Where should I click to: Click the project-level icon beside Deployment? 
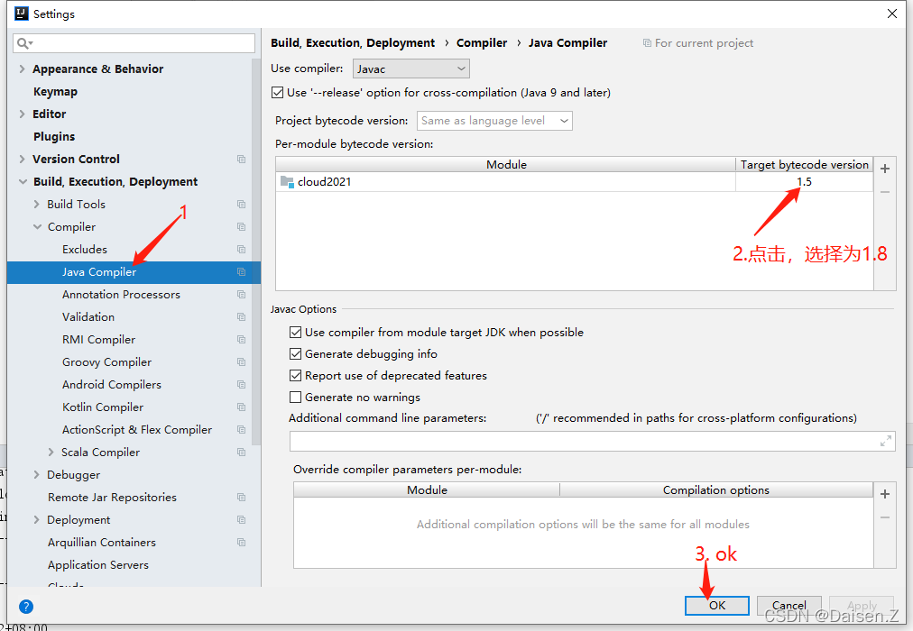241,519
